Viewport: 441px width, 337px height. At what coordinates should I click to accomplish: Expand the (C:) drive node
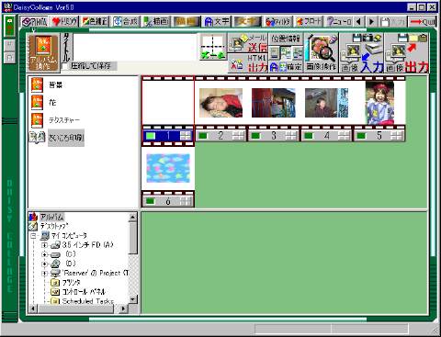click(44, 254)
